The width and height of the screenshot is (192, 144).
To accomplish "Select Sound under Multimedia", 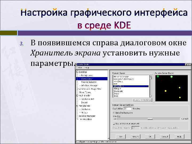I will pyautogui.click(x=84, y=102).
